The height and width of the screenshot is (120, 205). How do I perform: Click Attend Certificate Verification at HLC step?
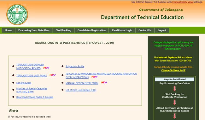(174, 109)
